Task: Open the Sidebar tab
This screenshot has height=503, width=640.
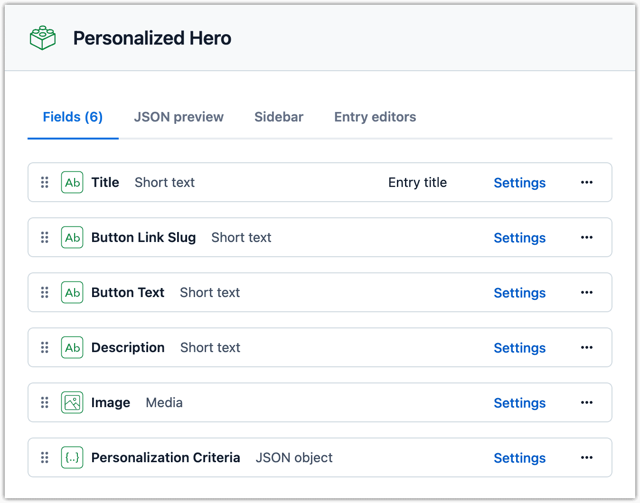Action: tap(279, 117)
